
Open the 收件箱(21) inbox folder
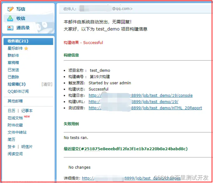pos(28,41)
